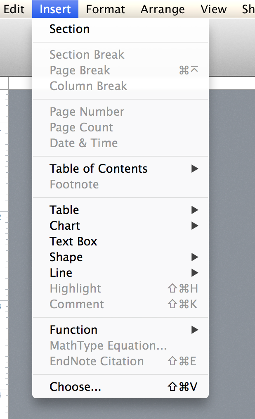The image size is (255, 419).
Task: Open the Format menu
Action: click(x=106, y=9)
